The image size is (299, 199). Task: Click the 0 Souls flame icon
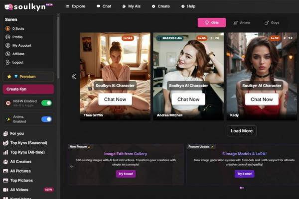tap(7, 28)
